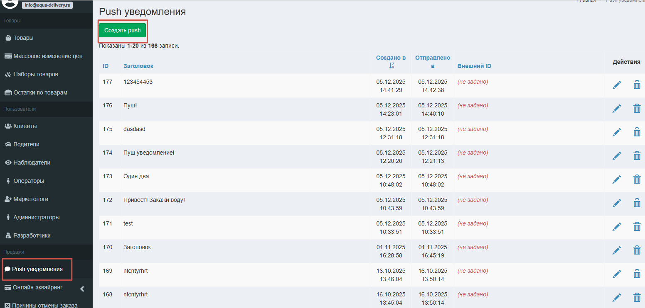Edit the 'Пуш уведомление!' row via pencil icon
The height and width of the screenshot is (308, 645).
[617, 156]
